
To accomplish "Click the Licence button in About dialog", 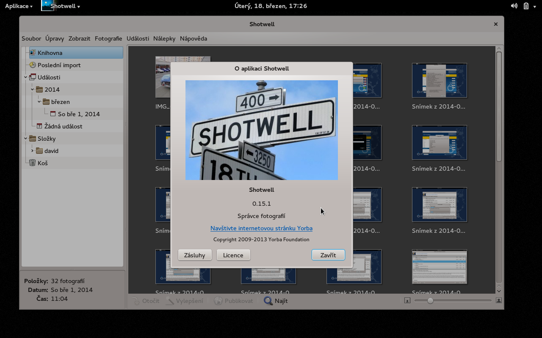I will (233, 255).
